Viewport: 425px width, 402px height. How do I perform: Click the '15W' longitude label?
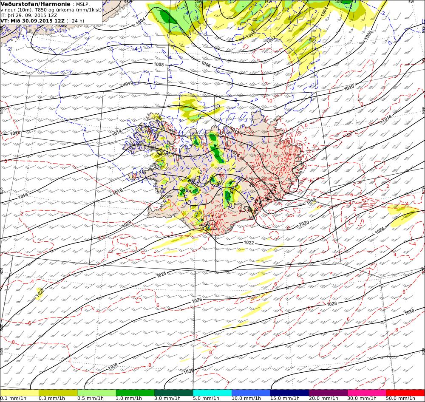point(268,2)
